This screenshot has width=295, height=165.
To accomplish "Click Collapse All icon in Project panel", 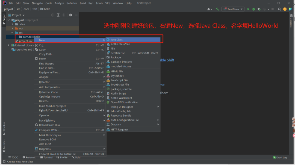I will click(x=64, y=15).
